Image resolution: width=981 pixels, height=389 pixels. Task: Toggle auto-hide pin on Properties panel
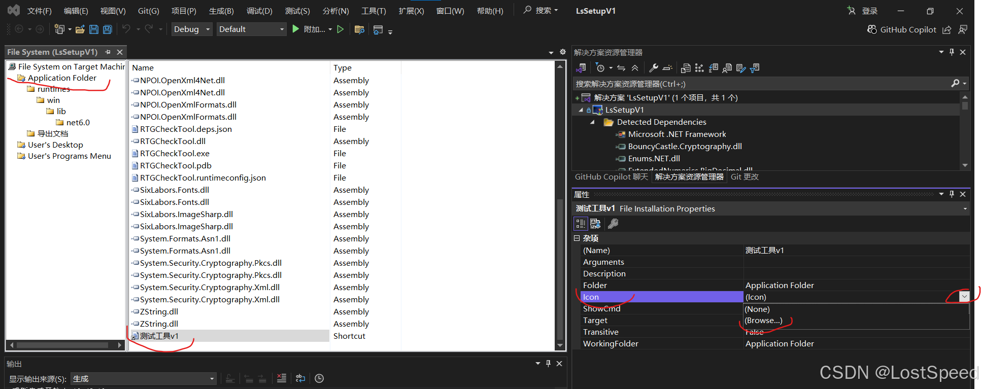[x=952, y=194]
